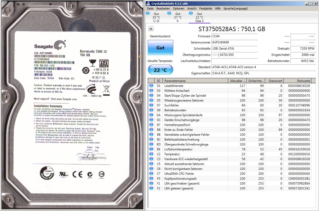Click status icon for LBA gelesen (gesamt)
319x211 pixels.
click(x=151, y=188)
